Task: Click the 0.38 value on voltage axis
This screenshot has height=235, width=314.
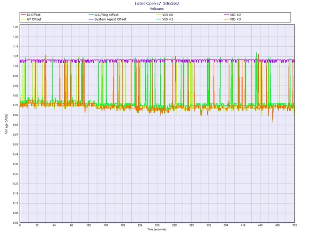Action: pyautogui.click(x=16, y=164)
